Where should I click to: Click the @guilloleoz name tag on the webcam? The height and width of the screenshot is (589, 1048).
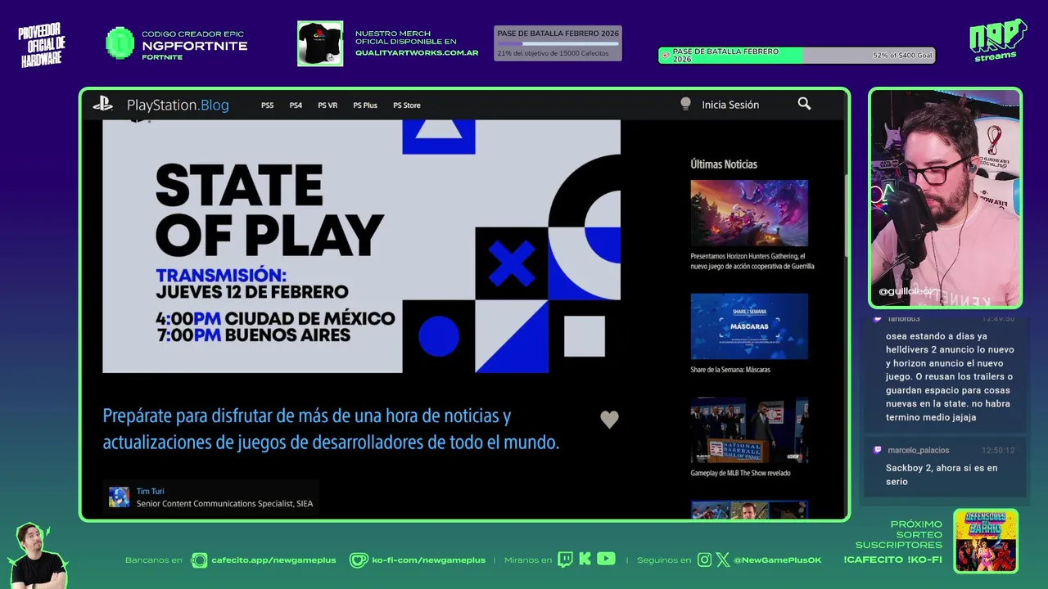(906, 291)
